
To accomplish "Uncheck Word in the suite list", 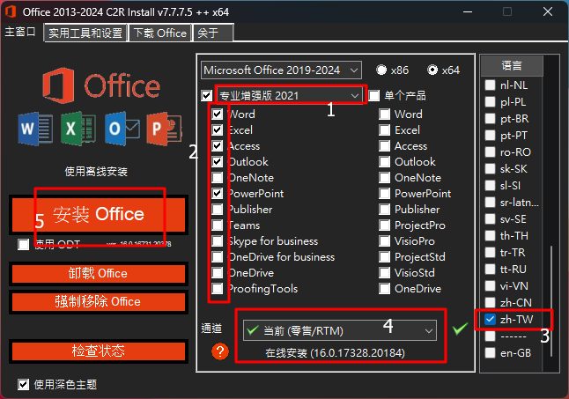I will (x=218, y=115).
